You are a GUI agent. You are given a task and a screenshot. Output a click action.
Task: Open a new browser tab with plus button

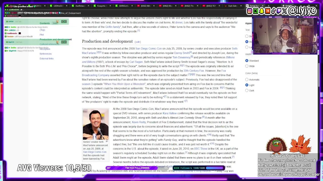coord(268,6)
